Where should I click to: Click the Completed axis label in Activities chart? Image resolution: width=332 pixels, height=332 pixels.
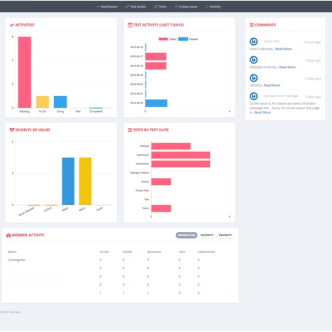pyautogui.click(x=96, y=111)
